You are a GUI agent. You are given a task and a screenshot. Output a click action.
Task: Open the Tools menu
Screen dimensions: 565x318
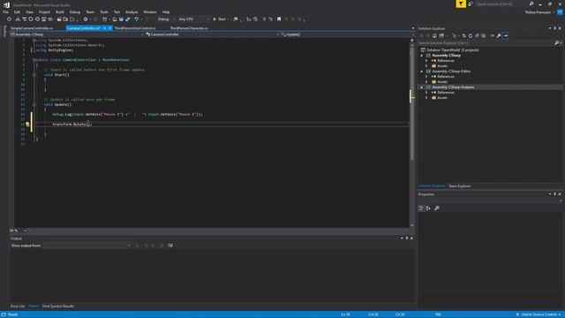click(x=104, y=12)
